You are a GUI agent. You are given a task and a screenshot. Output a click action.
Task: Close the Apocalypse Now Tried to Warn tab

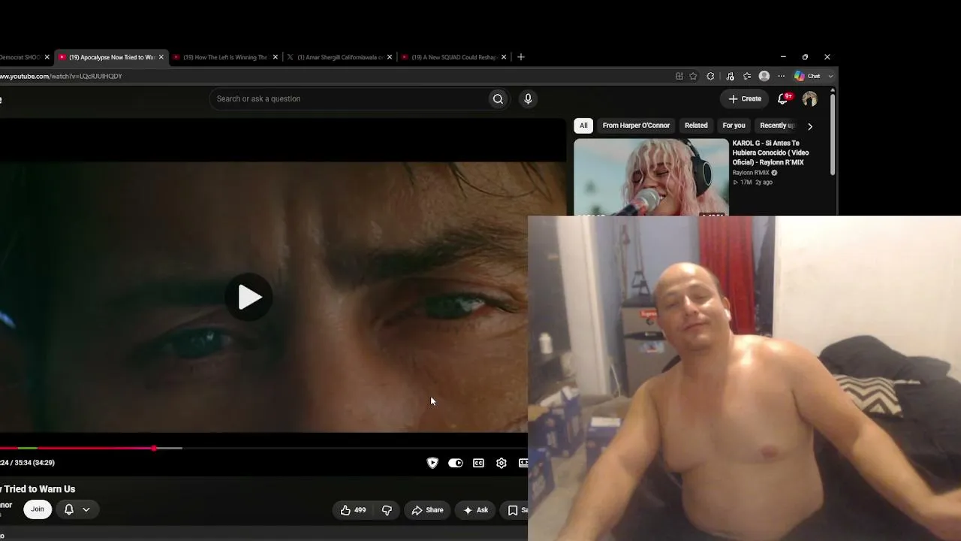(x=161, y=57)
